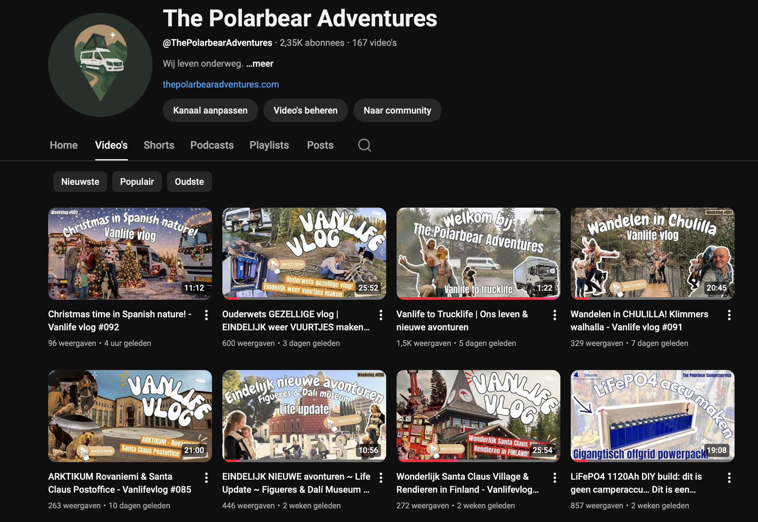758x522 pixels.
Task: Open title Wonderlijk Santa Claus Village & Rendieren
Action: 468,483
